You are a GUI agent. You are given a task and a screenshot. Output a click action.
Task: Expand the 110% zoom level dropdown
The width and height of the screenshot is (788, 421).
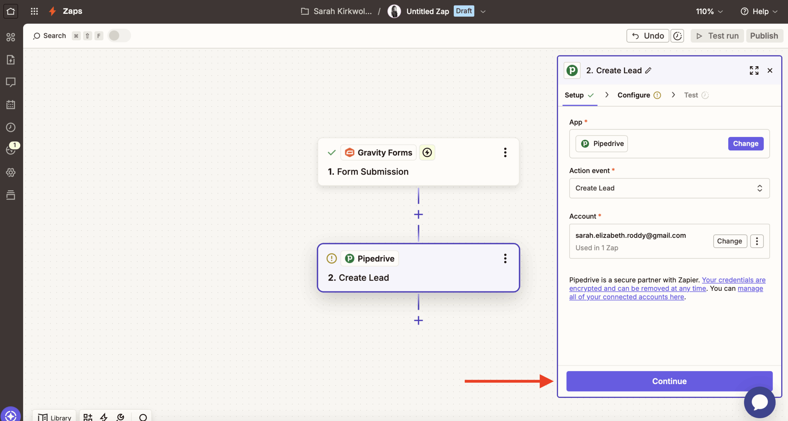(x=709, y=11)
